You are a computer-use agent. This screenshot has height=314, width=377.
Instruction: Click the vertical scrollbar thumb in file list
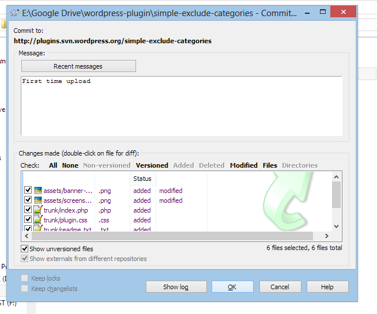337,195
